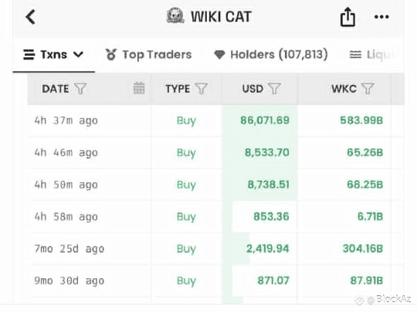The image size is (417, 313).
Task: Open the Txns list menu icon
Action: [29, 55]
